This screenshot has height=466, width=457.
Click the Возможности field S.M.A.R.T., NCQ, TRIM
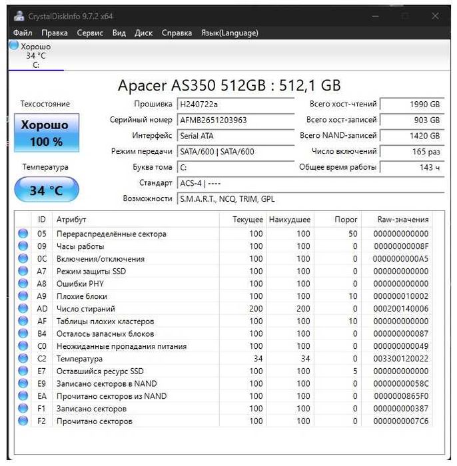point(310,199)
